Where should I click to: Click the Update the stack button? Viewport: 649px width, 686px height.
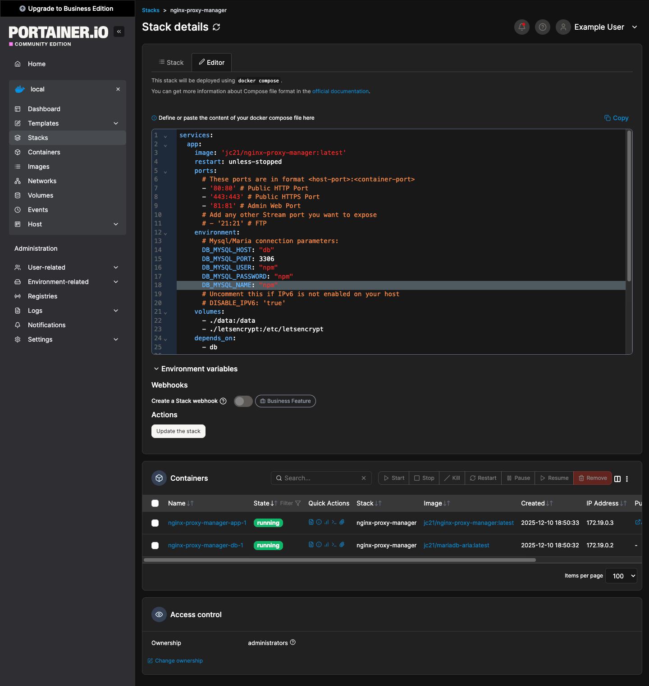178,431
